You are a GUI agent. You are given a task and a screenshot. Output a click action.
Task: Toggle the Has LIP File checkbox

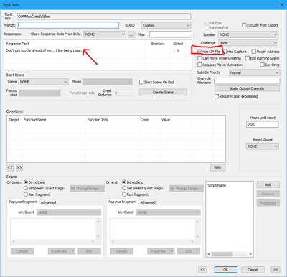click(x=199, y=52)
